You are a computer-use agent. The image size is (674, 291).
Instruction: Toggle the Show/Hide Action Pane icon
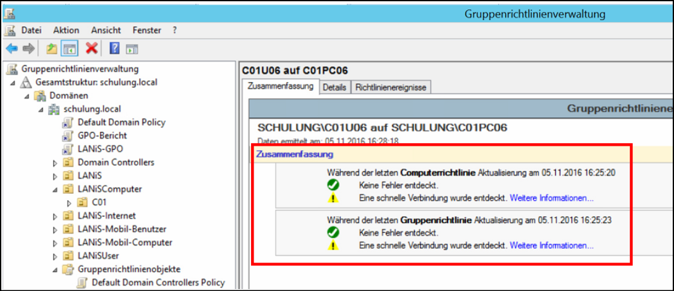coord(131,49)
